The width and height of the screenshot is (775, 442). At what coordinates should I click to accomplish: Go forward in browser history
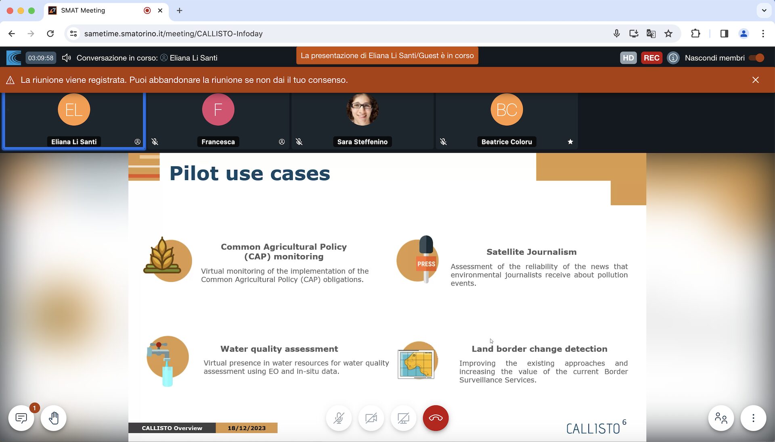31,33
